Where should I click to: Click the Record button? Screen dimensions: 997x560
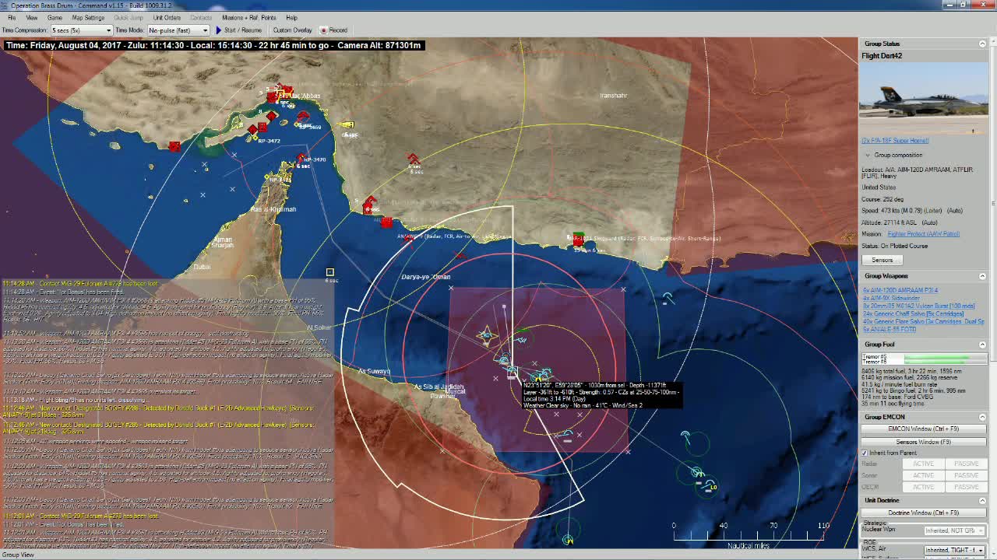[x=333, y=30]
